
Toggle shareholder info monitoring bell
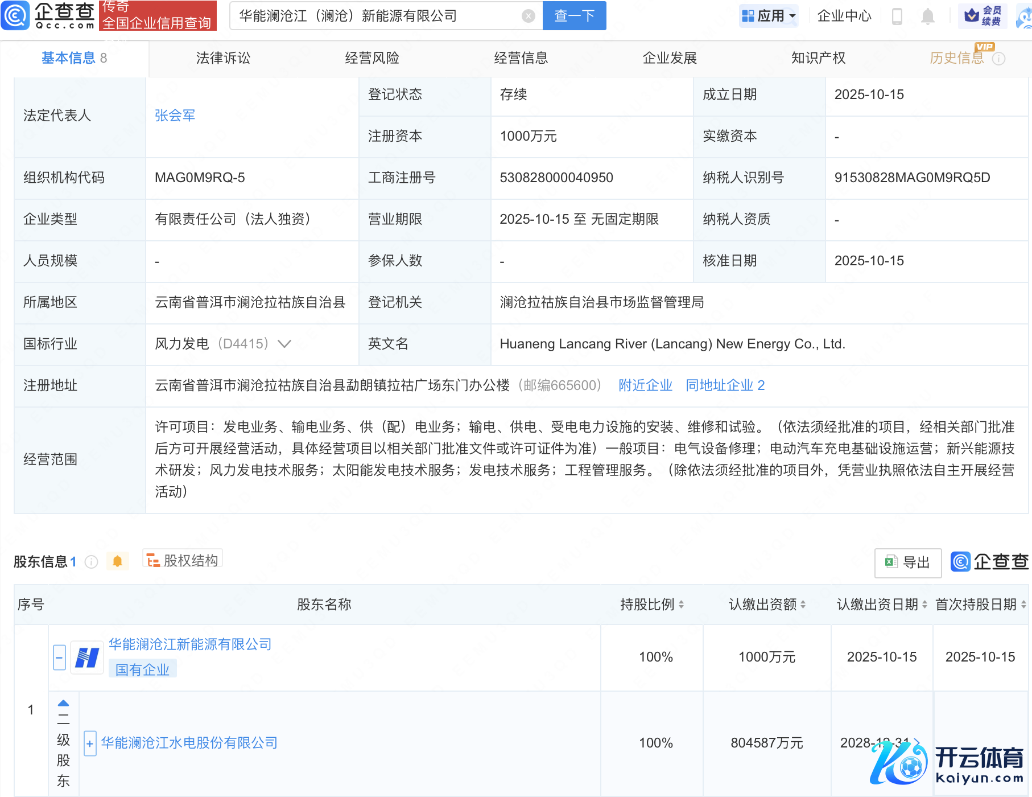117,562
